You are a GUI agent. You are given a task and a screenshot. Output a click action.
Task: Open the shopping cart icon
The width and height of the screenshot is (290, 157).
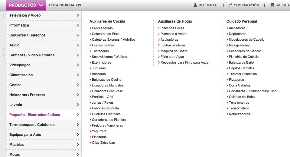[x=272, y=5]
